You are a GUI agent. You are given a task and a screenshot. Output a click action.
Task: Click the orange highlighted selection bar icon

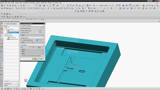31,19
